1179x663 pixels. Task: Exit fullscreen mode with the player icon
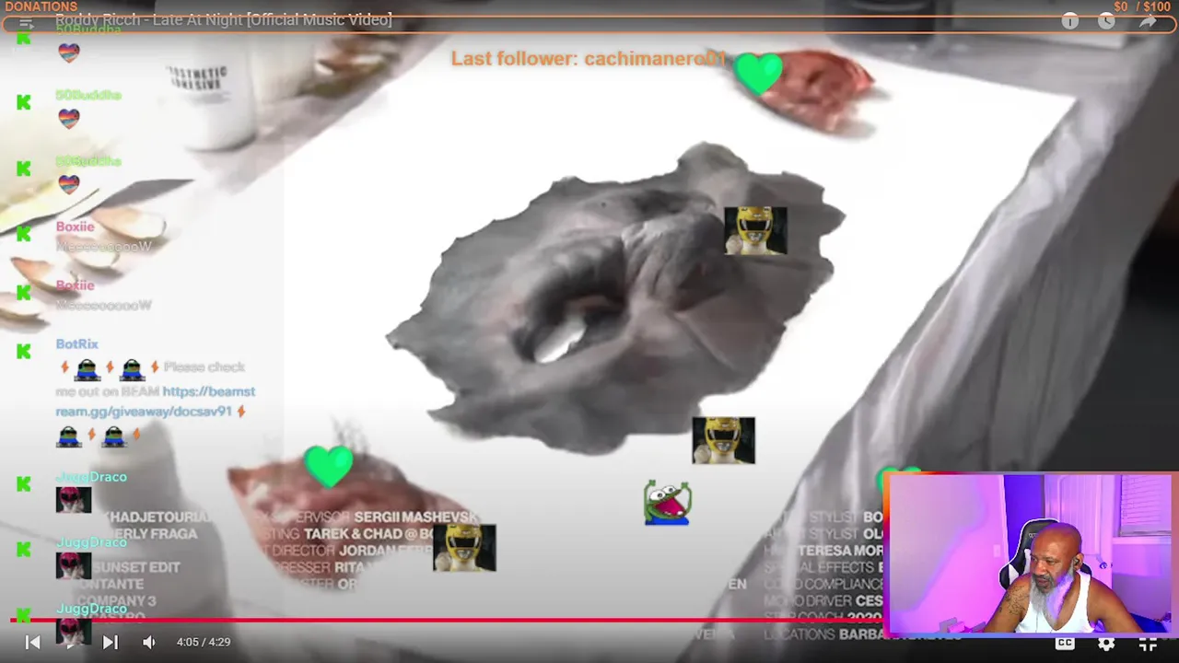[1148, 643]
